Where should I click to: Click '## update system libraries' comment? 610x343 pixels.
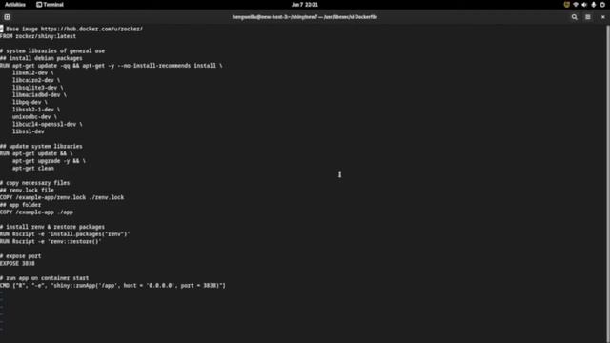[x=41, y=146]
